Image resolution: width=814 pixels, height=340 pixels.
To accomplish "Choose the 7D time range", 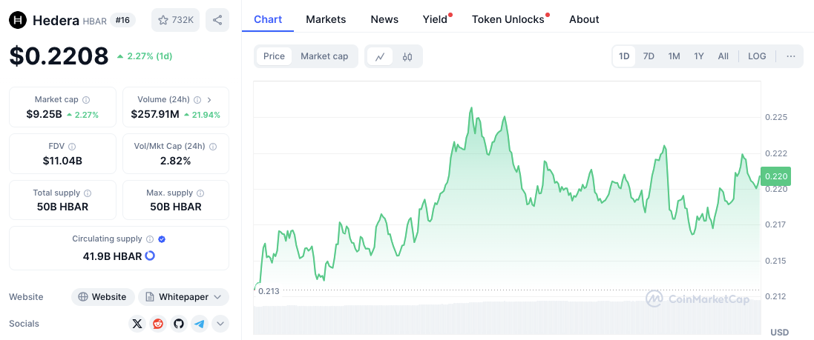I will coord(649,56).
